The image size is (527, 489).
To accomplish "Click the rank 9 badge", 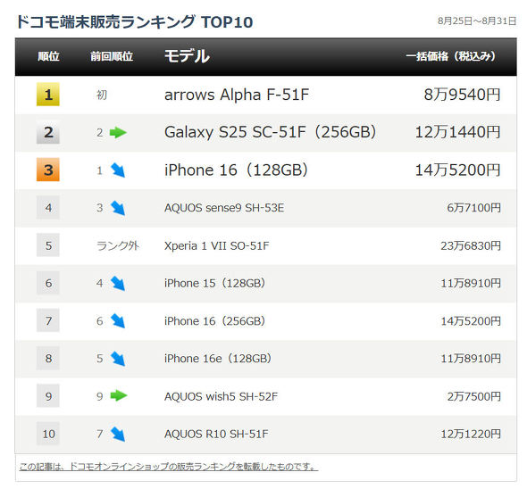I will pyautogui.click(x=48, y=396).
